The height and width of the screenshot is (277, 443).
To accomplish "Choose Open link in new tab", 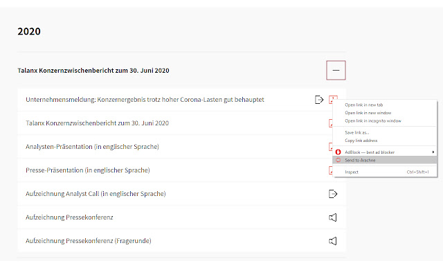I will click(x=363, y=105).
